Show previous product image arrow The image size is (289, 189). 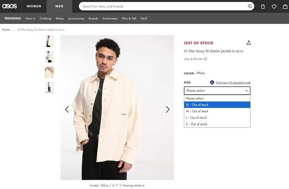point(67,109)
